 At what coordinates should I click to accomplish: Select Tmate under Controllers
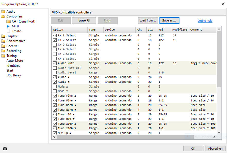pos(16,31)
